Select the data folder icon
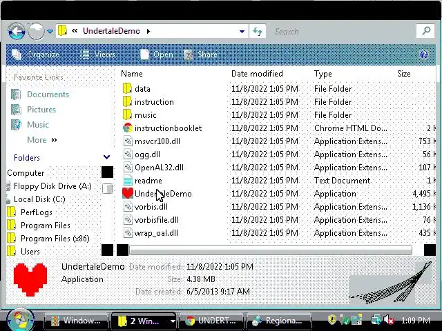 (127, 88)
